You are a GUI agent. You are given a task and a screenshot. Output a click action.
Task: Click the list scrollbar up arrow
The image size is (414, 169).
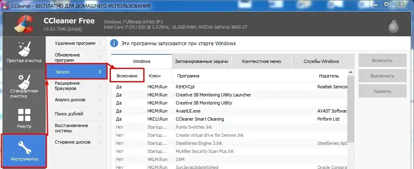click(350, 72)
